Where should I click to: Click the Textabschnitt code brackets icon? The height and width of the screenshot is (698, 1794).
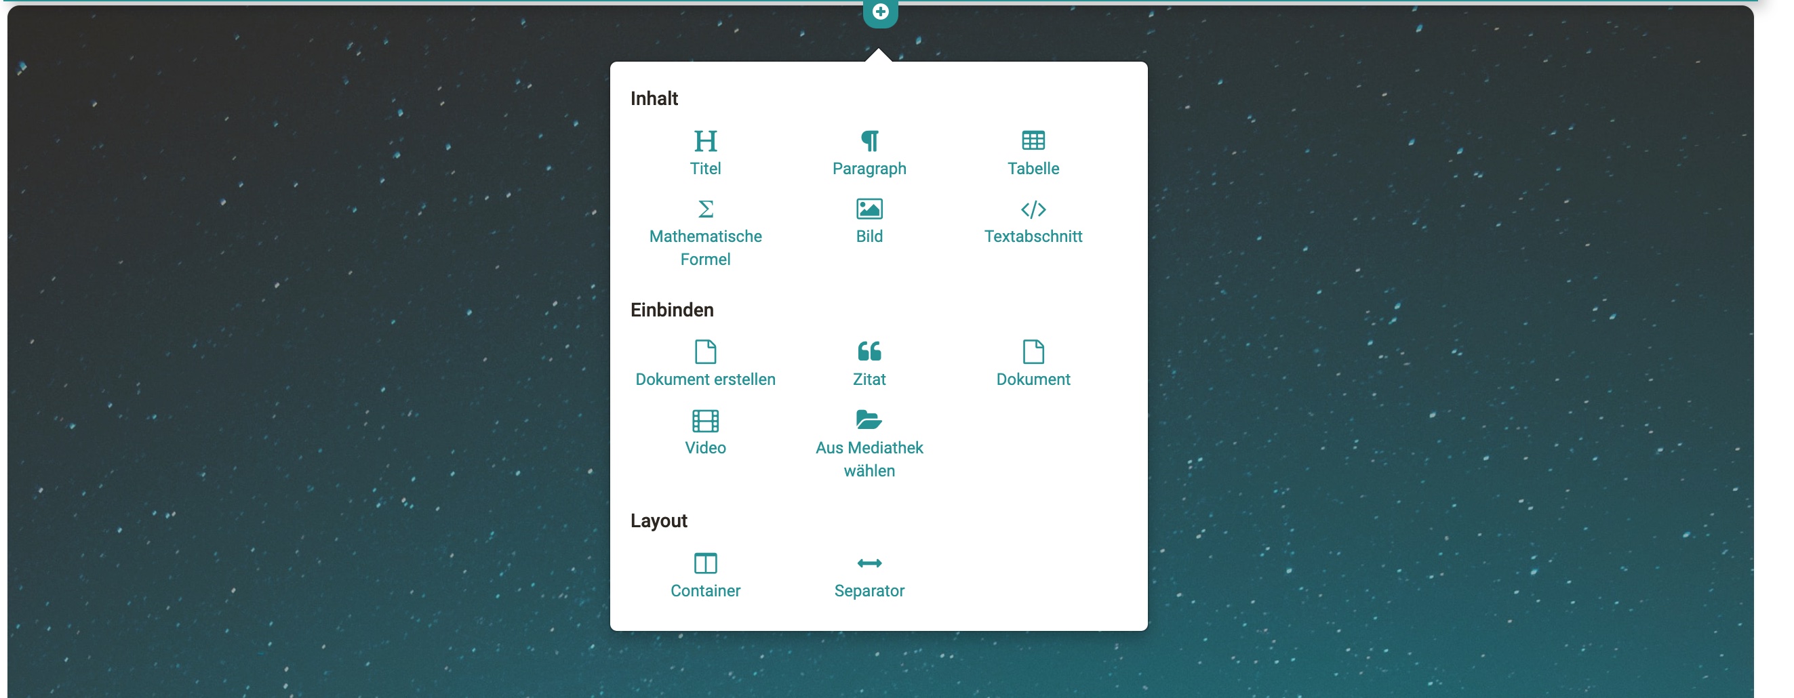click(x=1032, y=209)
